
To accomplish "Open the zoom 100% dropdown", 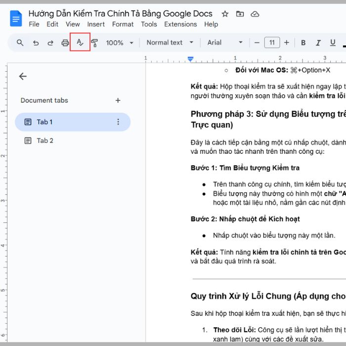I will [x=120, y=43].
